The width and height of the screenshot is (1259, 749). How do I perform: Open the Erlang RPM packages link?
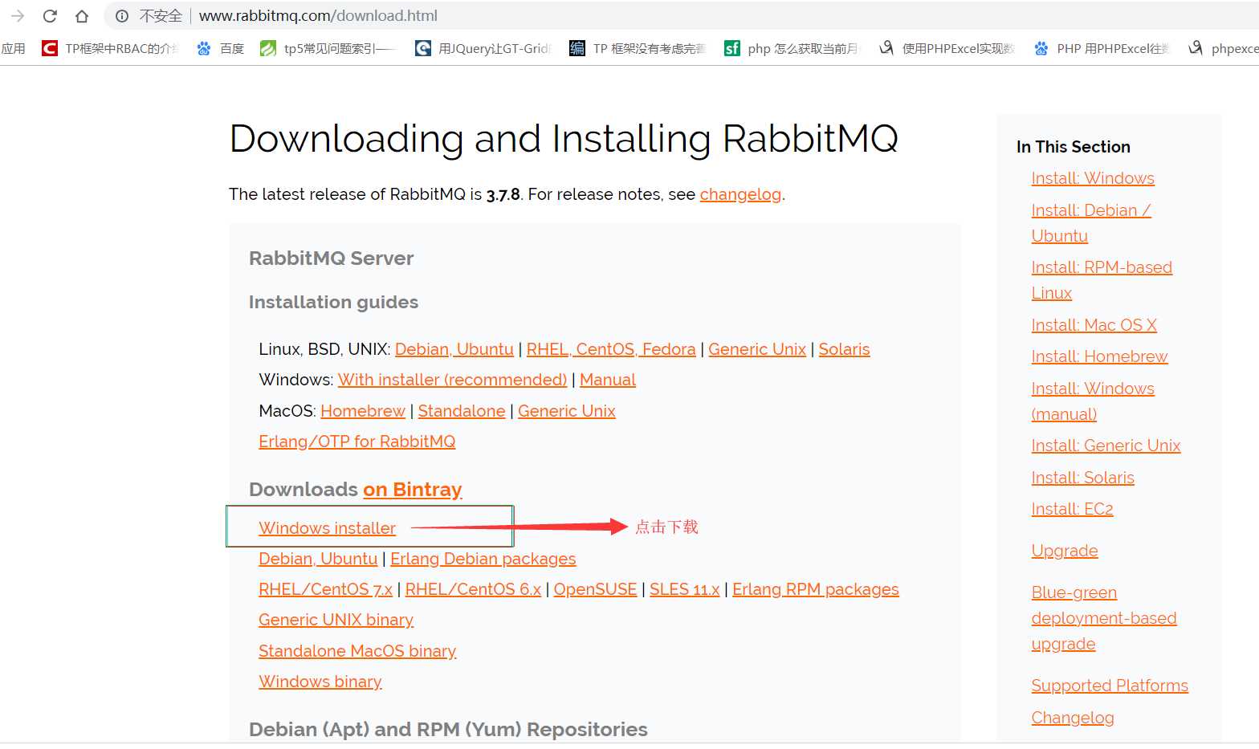(x=816, y=589)
